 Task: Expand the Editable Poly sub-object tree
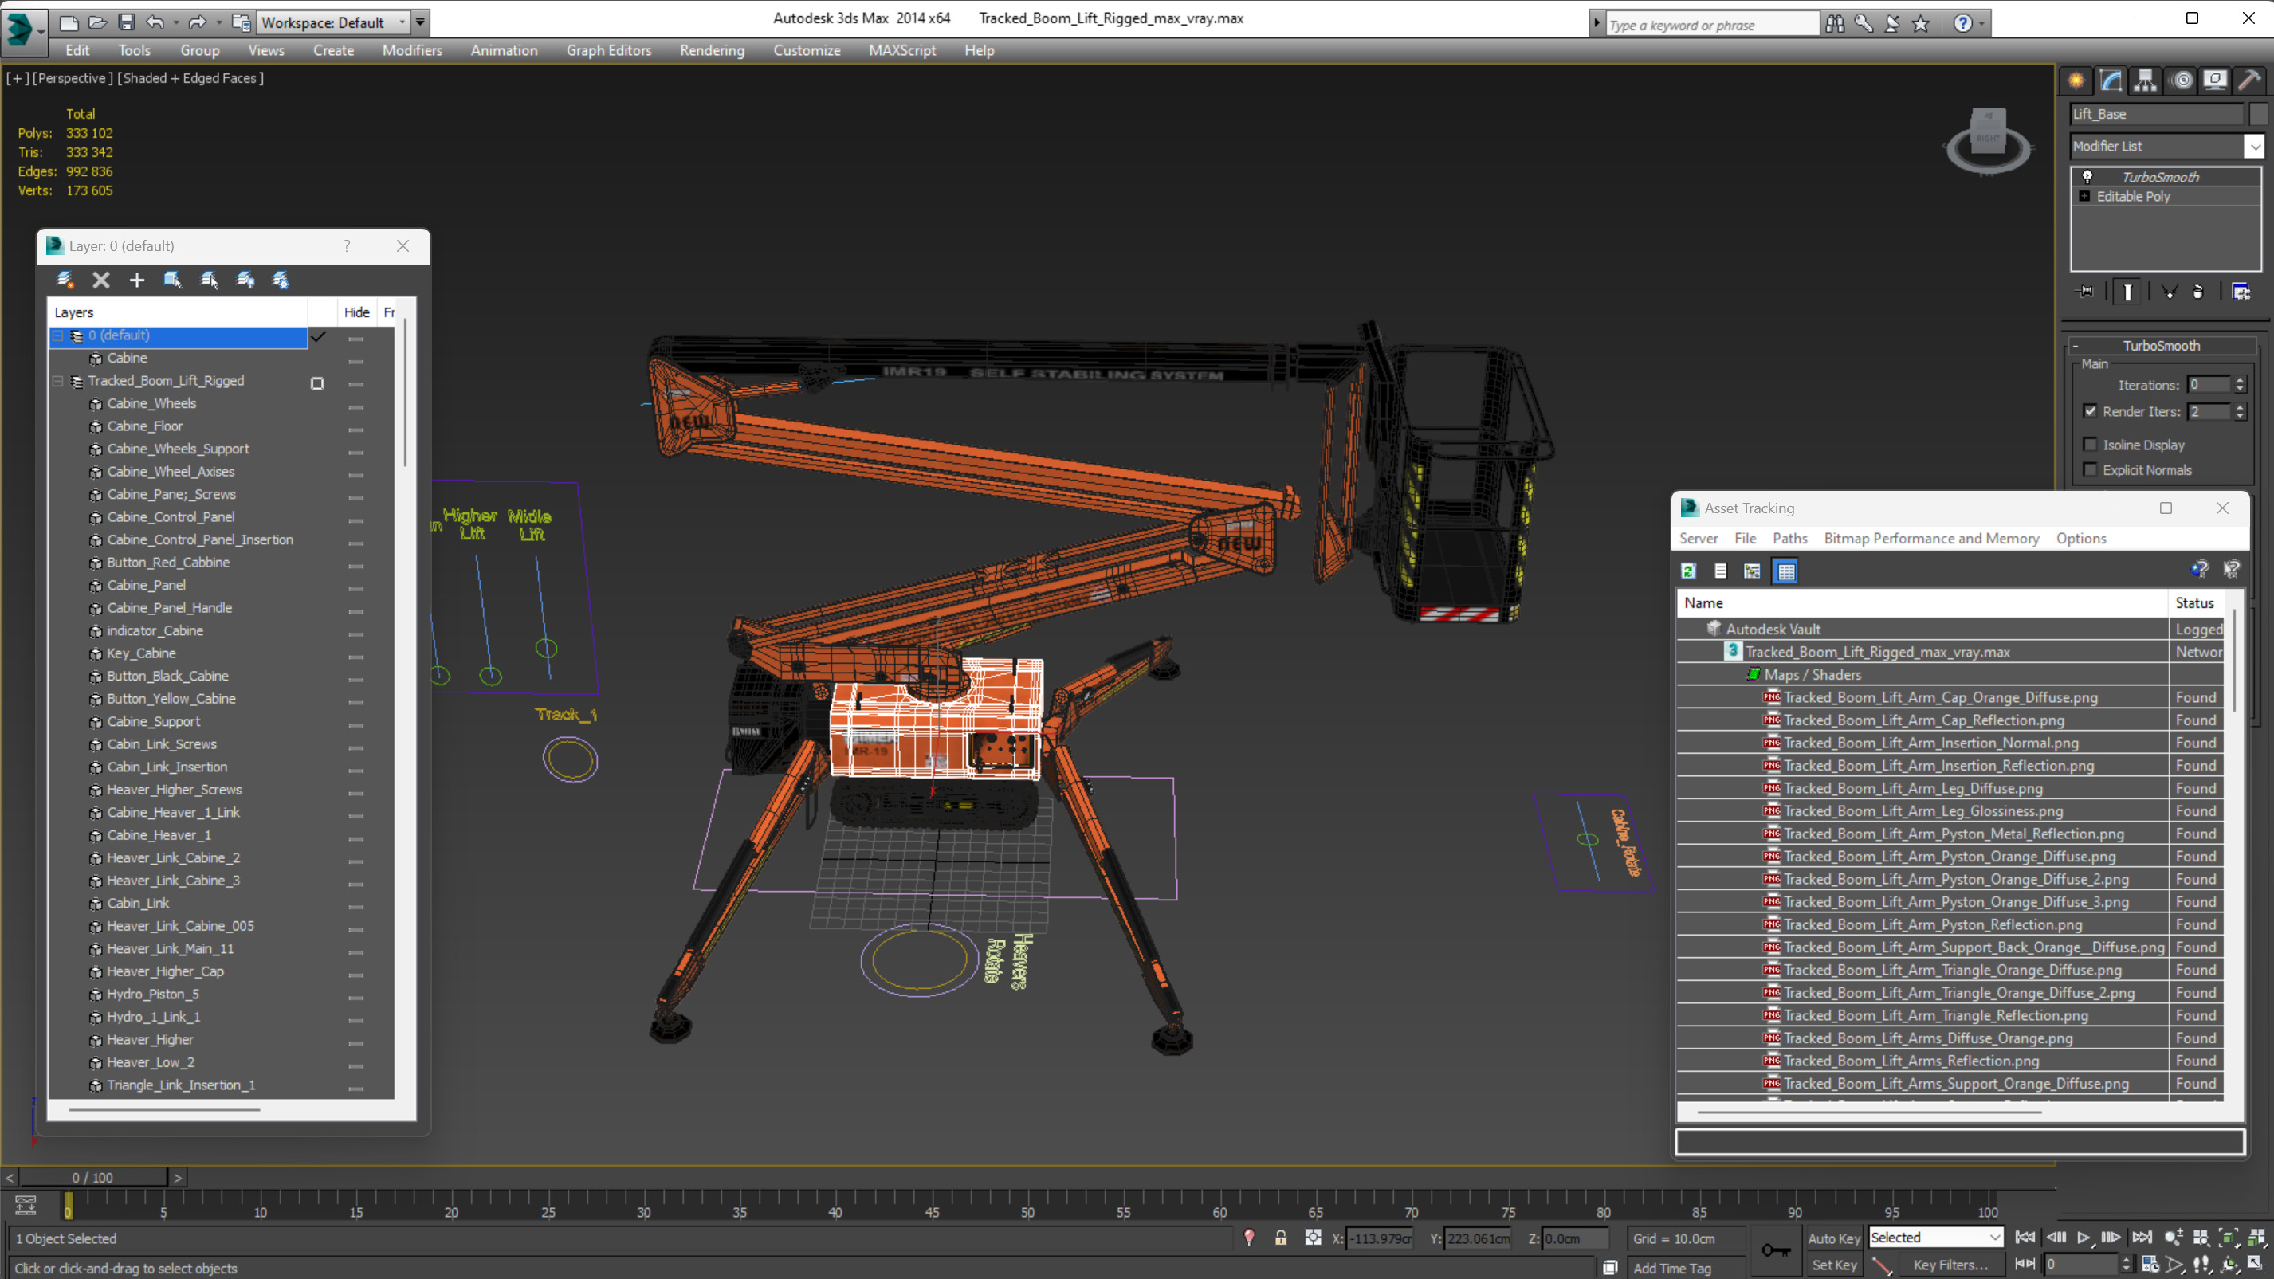pos(2084,196)
